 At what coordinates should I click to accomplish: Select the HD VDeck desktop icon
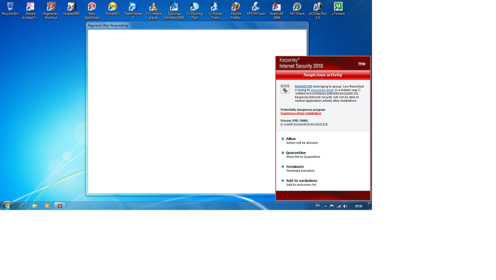[297, 9]
